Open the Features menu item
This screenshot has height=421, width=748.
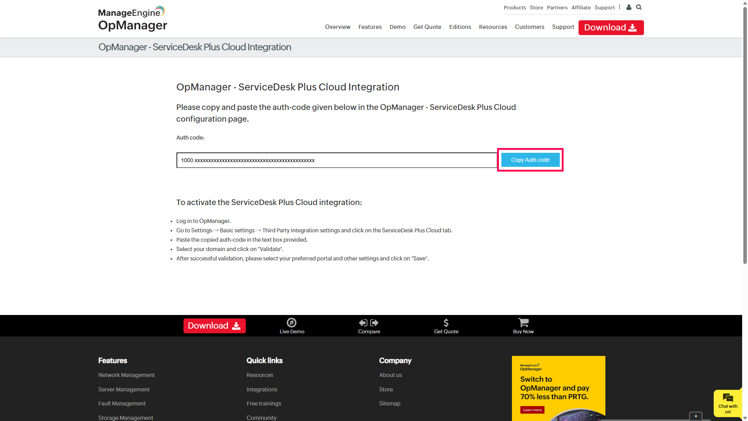tap(370, 27)
